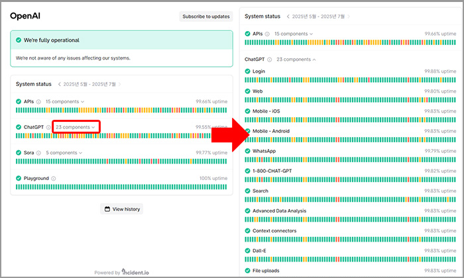464x278 pixels.
Task: Click 100% uptime text for Playground
Action: (213, 179)
